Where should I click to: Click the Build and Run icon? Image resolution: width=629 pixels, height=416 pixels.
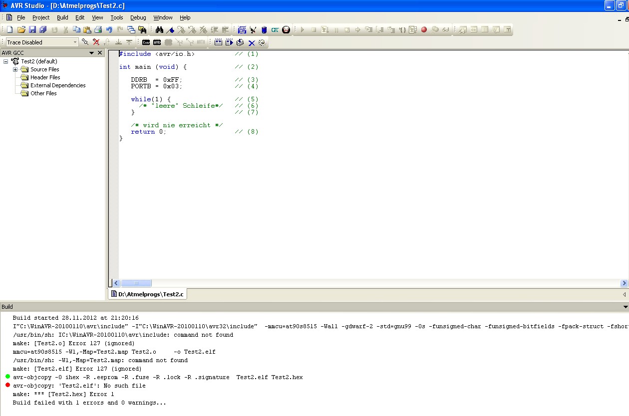tap(229, 42)
